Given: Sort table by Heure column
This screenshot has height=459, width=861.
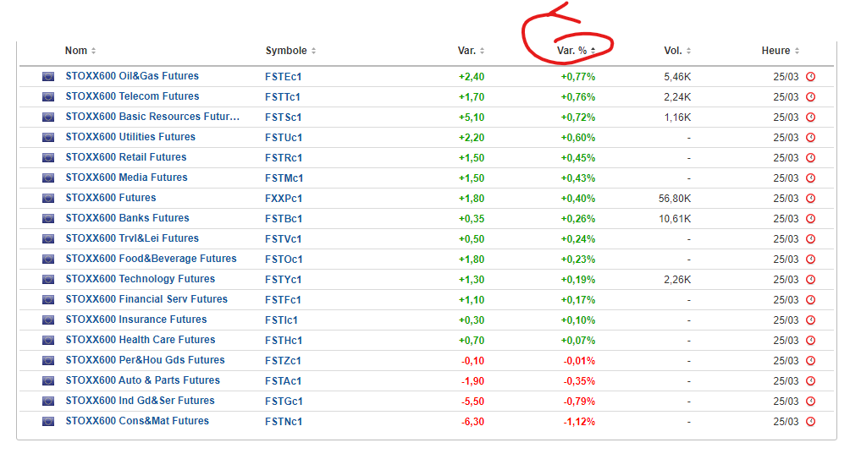Looking at the screenshot, I should (x=781, y=51).
